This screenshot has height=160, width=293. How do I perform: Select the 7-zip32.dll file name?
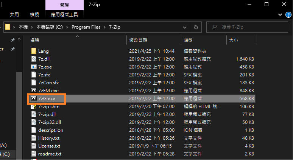point(50,122)
